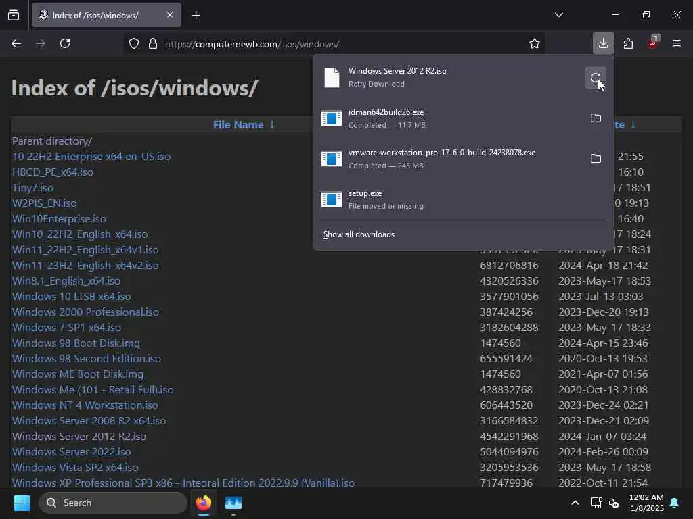Open Win11_22H2_English_x64v1.iso link
693x519 pixels.
[x=85, y=249]
